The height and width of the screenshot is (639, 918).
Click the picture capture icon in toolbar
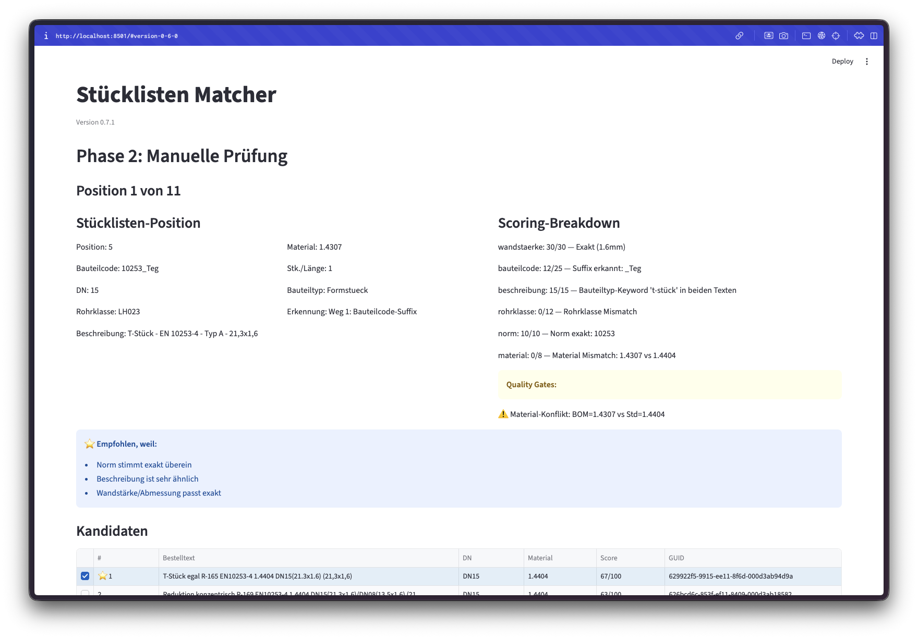(x=768, y=36)
